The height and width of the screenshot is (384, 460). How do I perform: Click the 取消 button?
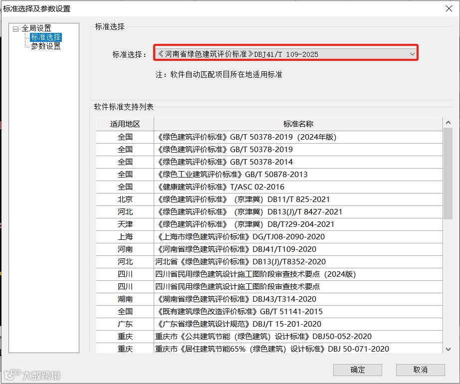click(419, 370)
